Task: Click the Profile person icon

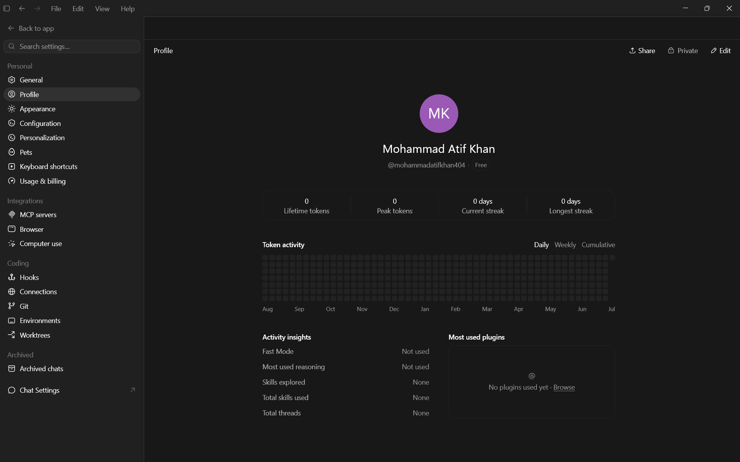Action: click(x=12, y=94)
